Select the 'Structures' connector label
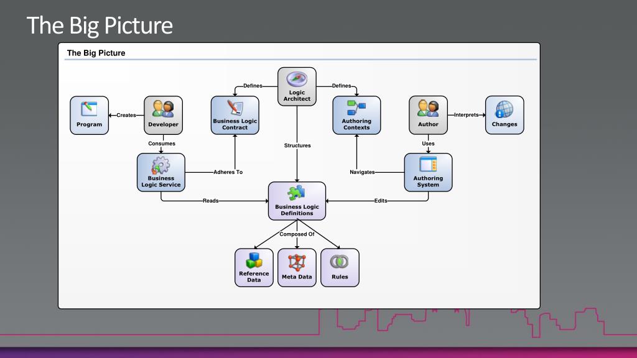637x358 pixels. (297, 145)
